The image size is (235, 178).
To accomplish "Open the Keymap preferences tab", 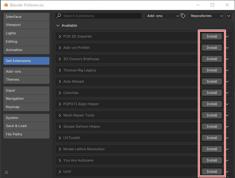I will tap(26, 107).
